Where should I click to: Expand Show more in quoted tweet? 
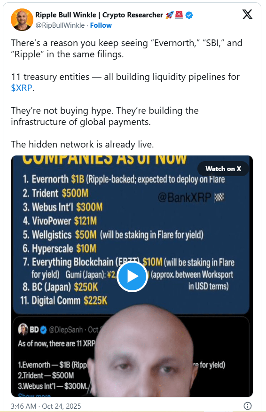pyautogui.click(x=34, y=395)
